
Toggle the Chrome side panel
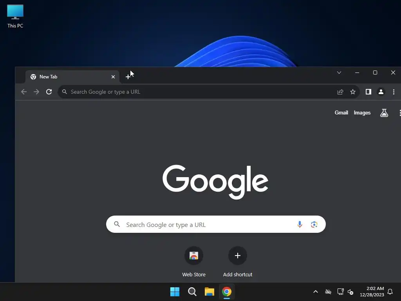click(368, 92)
